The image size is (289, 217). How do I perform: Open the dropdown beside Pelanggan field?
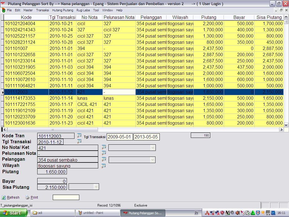(x=153, y=160)
